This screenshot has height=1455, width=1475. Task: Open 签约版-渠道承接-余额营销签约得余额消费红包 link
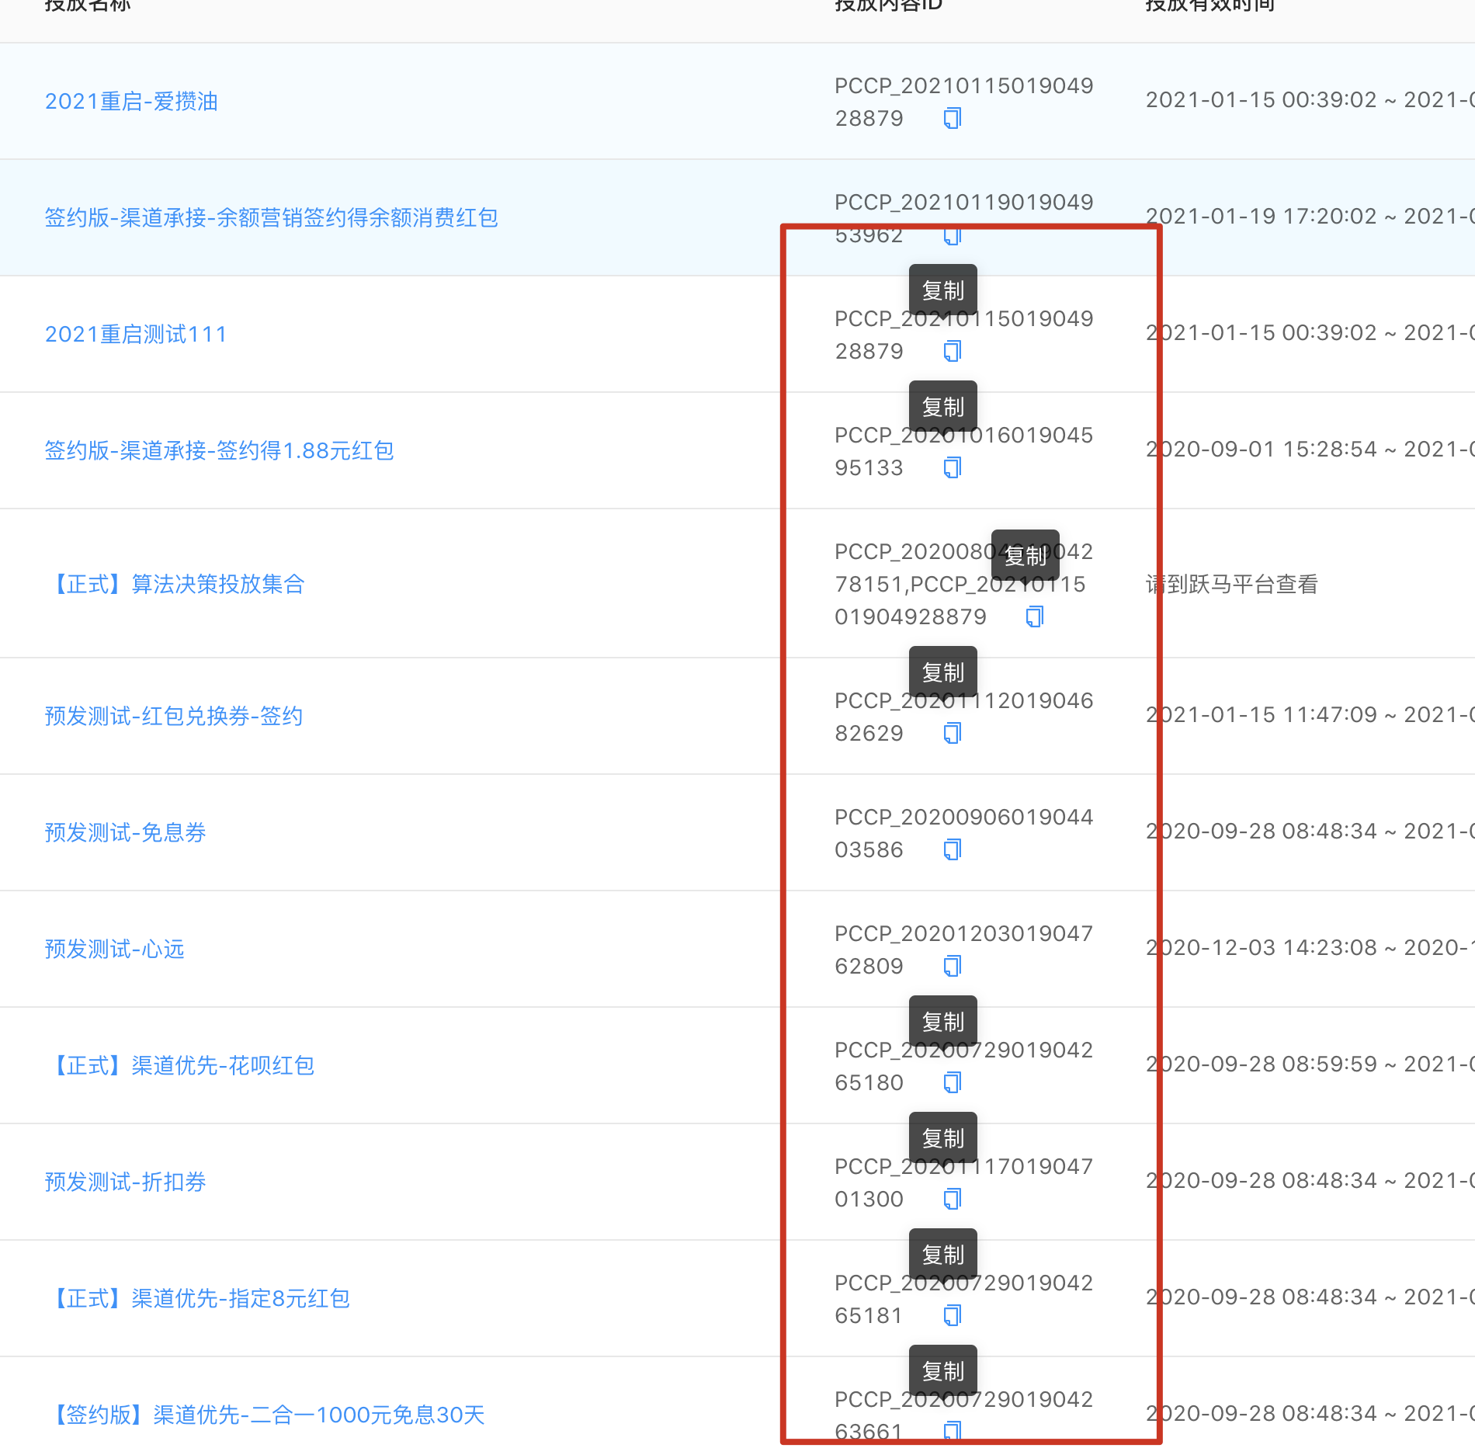click(x=271, y=217)
